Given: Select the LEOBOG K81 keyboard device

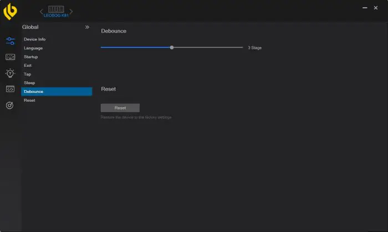Looking at the screenshot, I should pyautogui.click(x=56, y=12).
